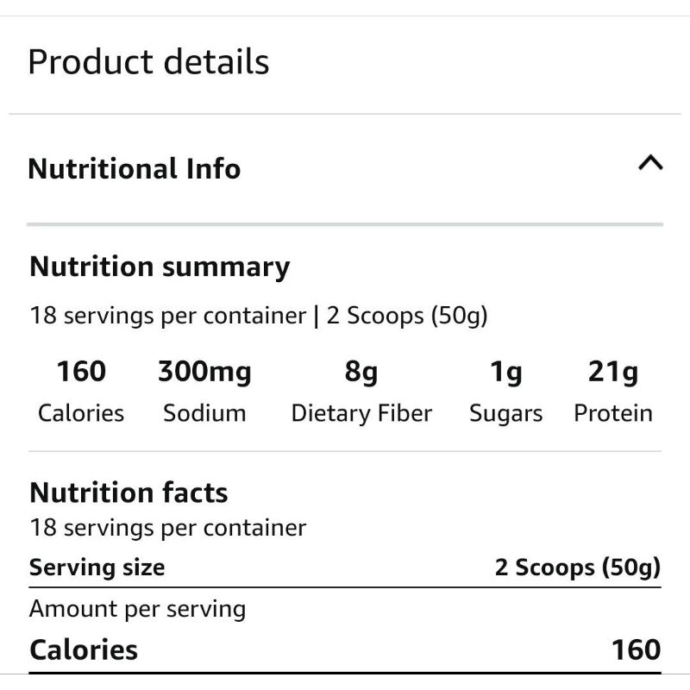Select the 1g sugars amount
Screen dimensions: 690x690
point(506,372)
